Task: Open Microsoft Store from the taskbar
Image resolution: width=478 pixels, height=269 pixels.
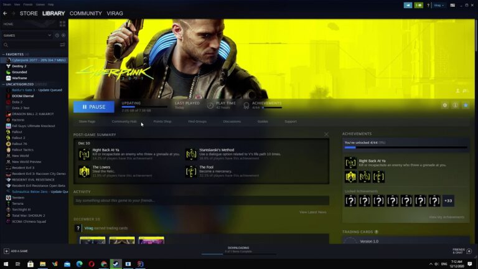Action: point(30,264)
